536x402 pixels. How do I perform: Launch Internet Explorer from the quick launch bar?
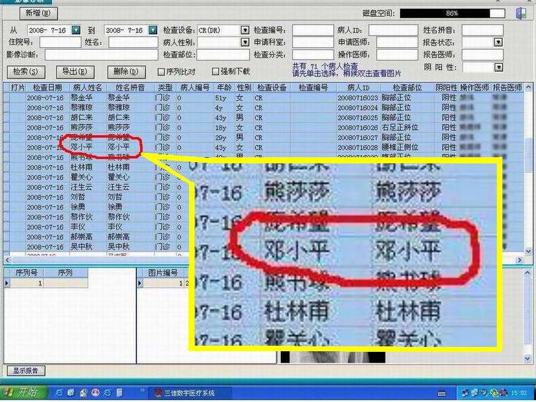tap(59, 393)
